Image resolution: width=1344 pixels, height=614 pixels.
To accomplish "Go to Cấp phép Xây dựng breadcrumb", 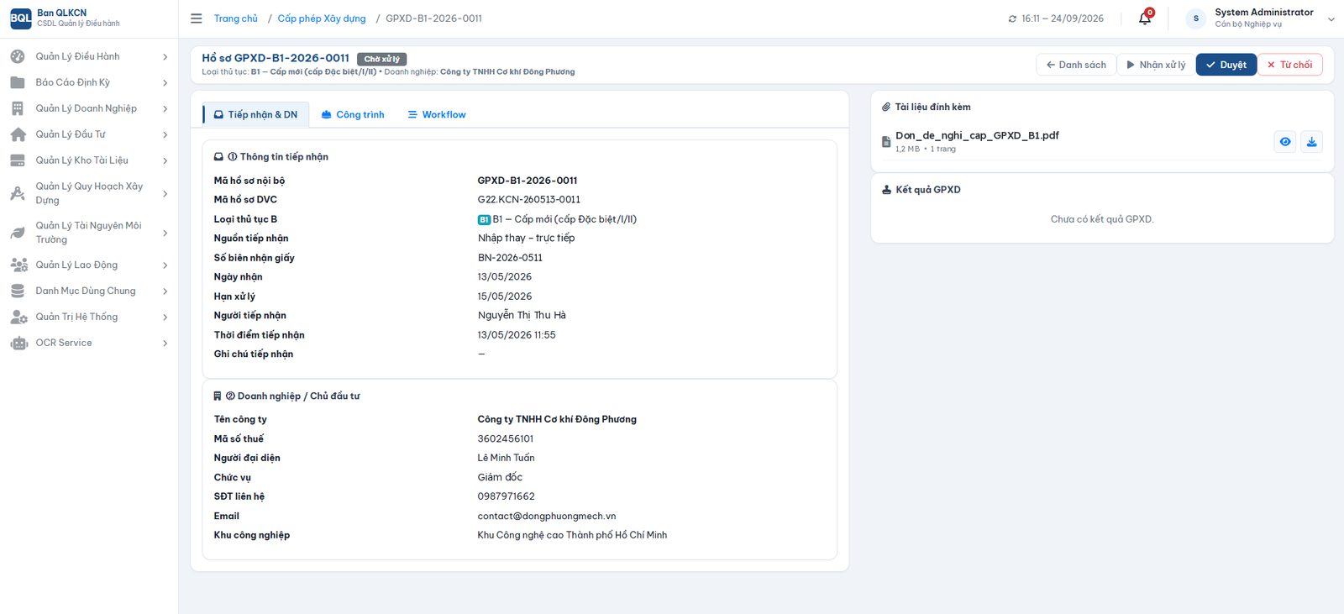I will [x=322, y=18].
